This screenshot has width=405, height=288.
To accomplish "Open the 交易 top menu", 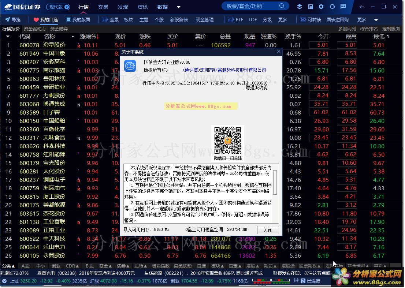I will coord(103,7).
